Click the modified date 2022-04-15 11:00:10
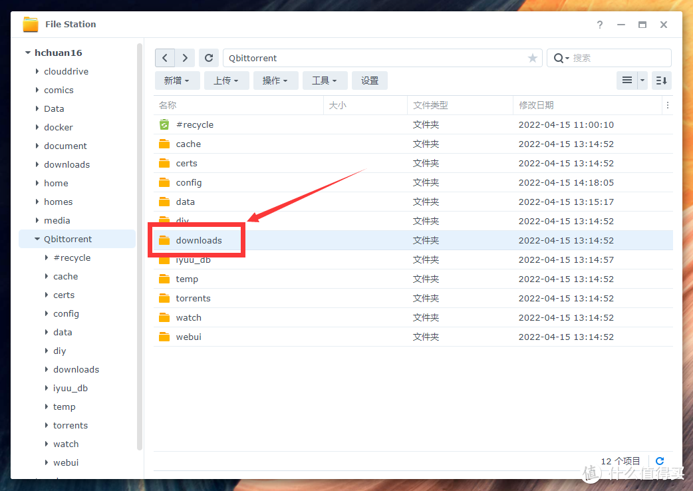The height and width of the screenshot is (491, 693). point(566,124)
